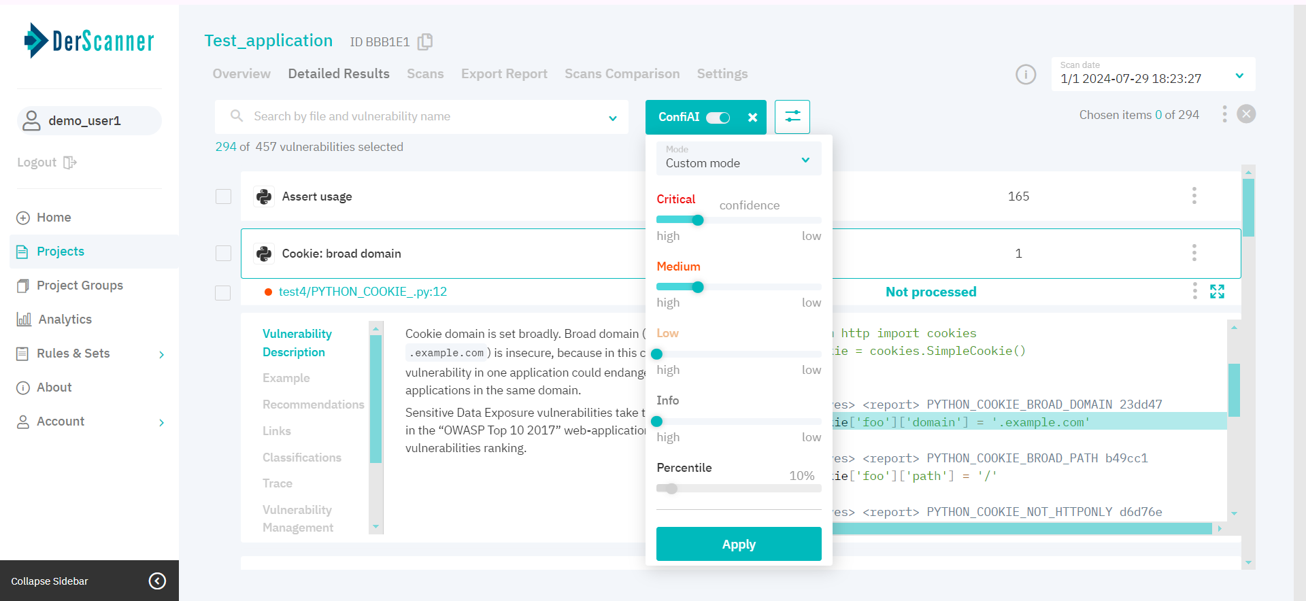Open the Export Report tab
Image resolution: width=1306 pixels, height=601 pixels.
[504, 74]
